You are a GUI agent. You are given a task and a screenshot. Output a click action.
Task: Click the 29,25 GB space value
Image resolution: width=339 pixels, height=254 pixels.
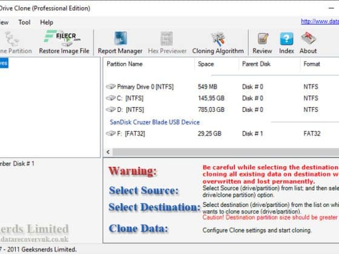pos(209,134)
